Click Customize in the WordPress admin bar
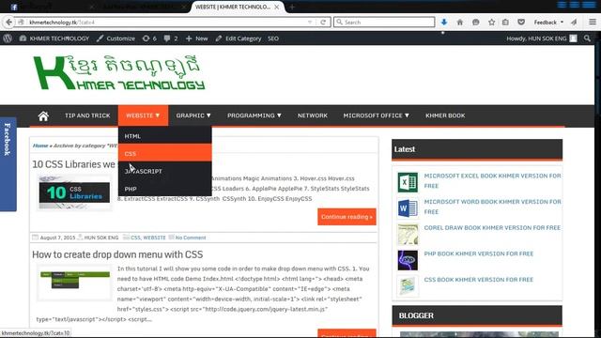 [x=116, y=38]
